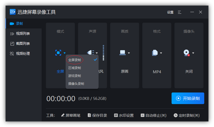Click the 全屏 label under mode
Viewport: 214px width, 127px height.
coord(60,71)
